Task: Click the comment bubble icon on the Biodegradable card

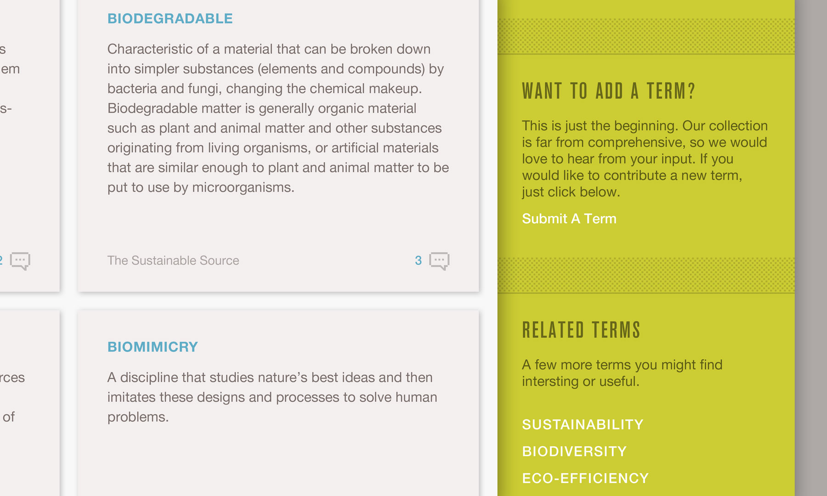Action: (x=440, y=260)
